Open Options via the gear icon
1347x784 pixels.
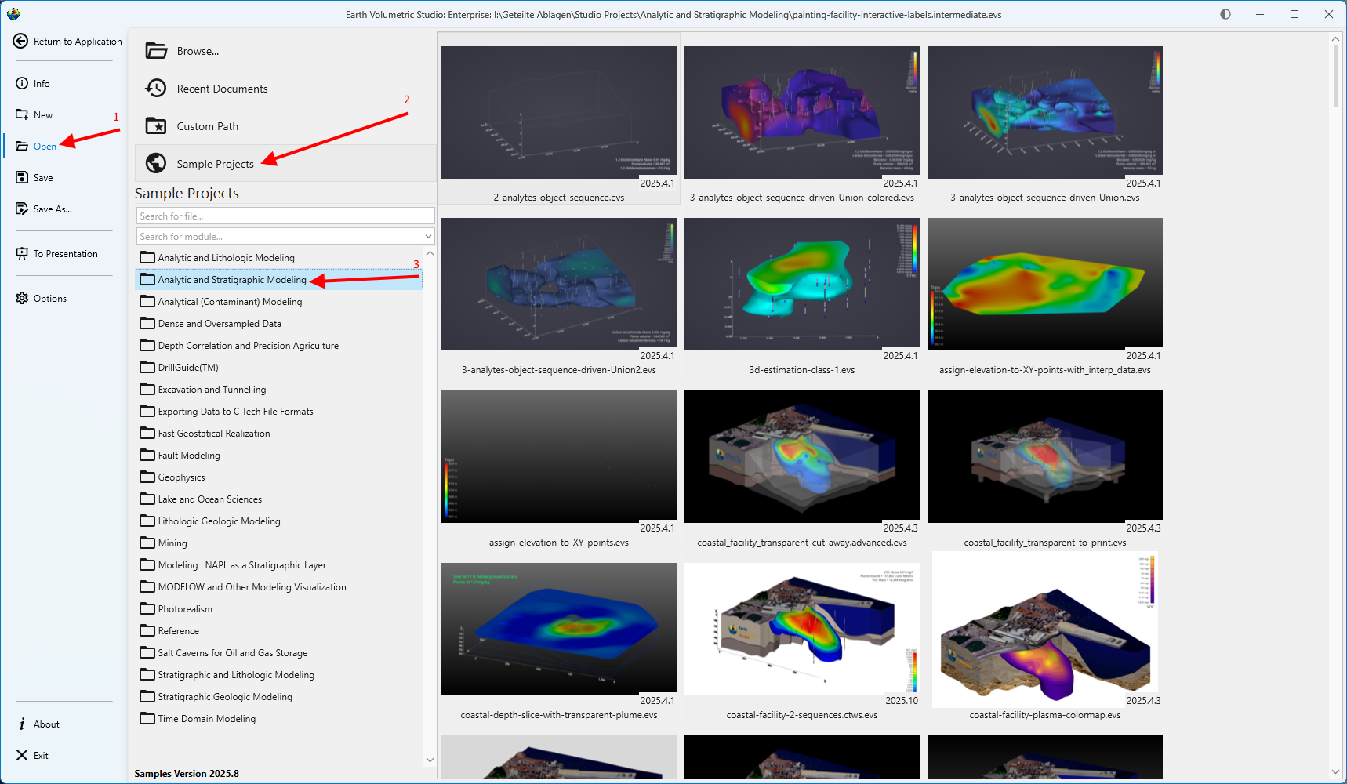pyautogui.click(x=22, y=299)
